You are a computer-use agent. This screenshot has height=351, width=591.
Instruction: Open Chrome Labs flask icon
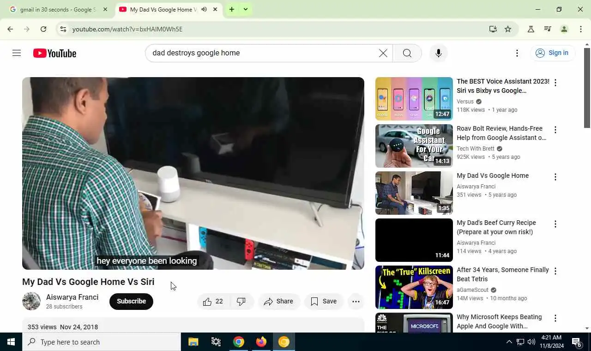click(531, 29)
